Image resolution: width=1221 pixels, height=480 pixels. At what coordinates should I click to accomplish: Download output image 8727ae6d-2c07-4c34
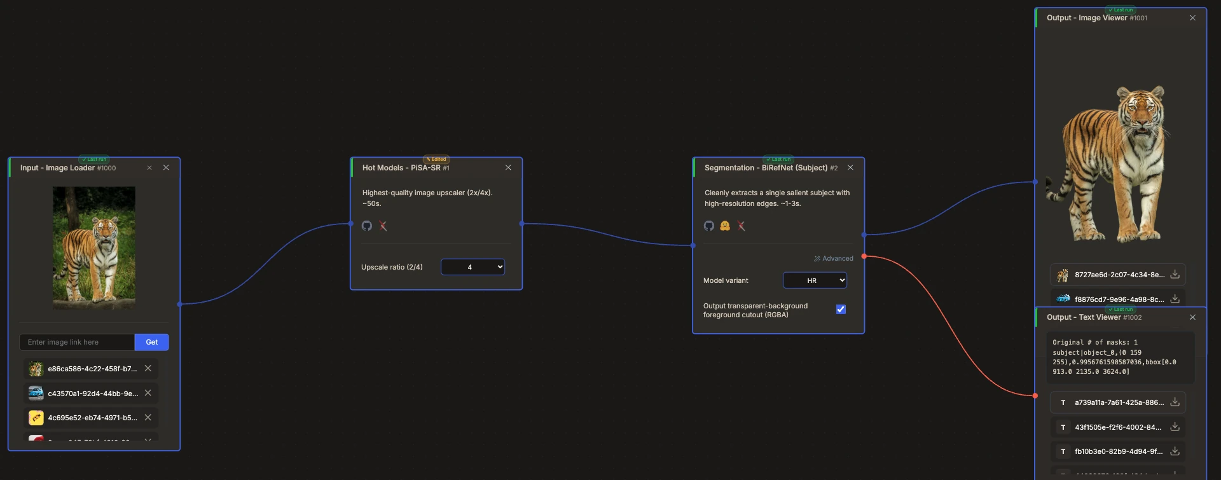(1175, 275)
